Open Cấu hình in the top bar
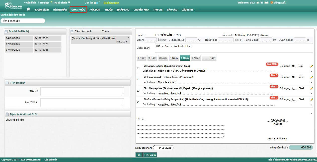 click(x=30, y=3)
